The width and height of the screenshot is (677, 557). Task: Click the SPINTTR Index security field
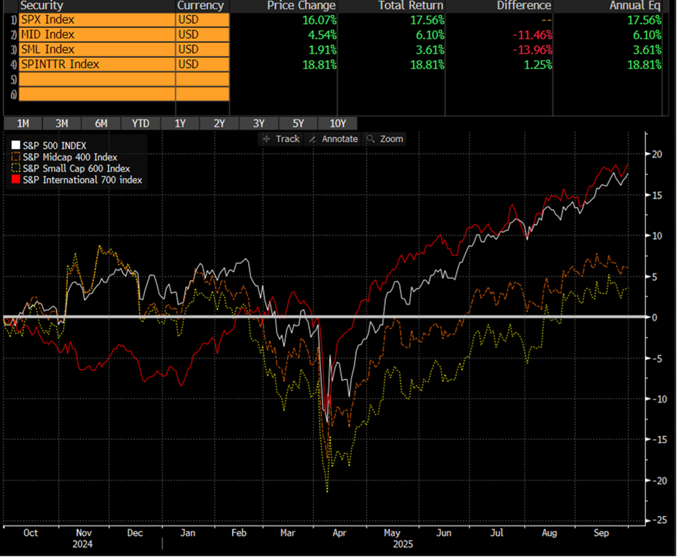(97, 64)
